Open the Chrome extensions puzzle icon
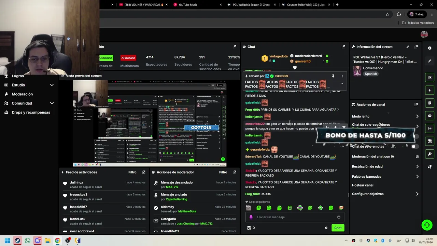The width and height of the screenshot is (437, 246). pos(399,14)
